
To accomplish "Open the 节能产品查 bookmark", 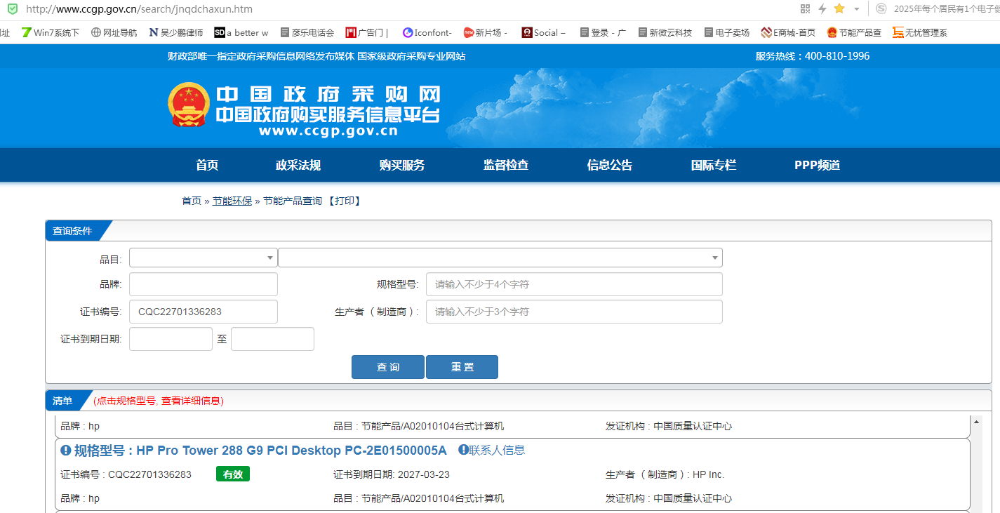I will (854, 32).
